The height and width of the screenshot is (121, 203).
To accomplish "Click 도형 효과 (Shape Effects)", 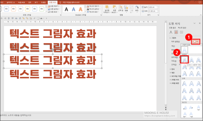I will 53,12.
